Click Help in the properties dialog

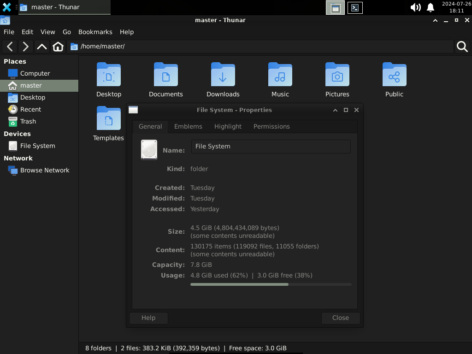(148, 318)
